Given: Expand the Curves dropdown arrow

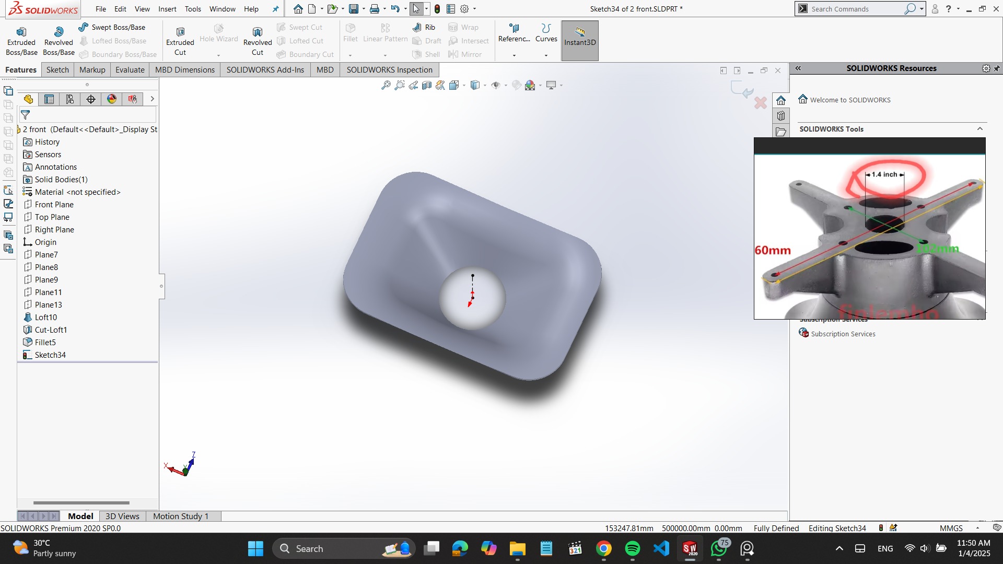Looking at the screenshot, I should [x=546, y=55].
